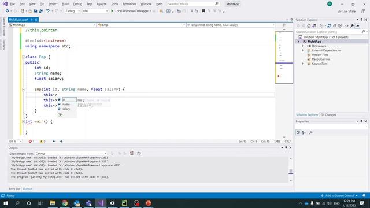
Task: Click the notifications bell in the status bar
Action: tap(364, 196)
